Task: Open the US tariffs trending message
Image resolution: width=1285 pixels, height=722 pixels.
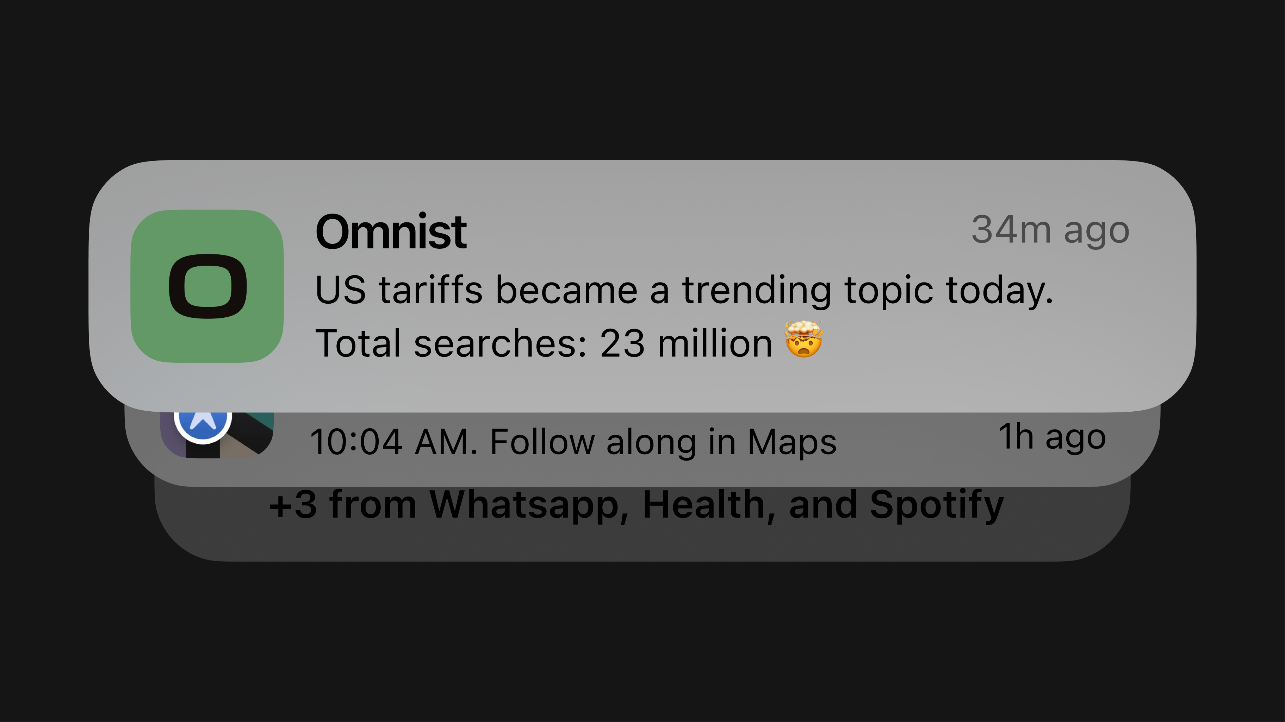Action: [683, 290]
